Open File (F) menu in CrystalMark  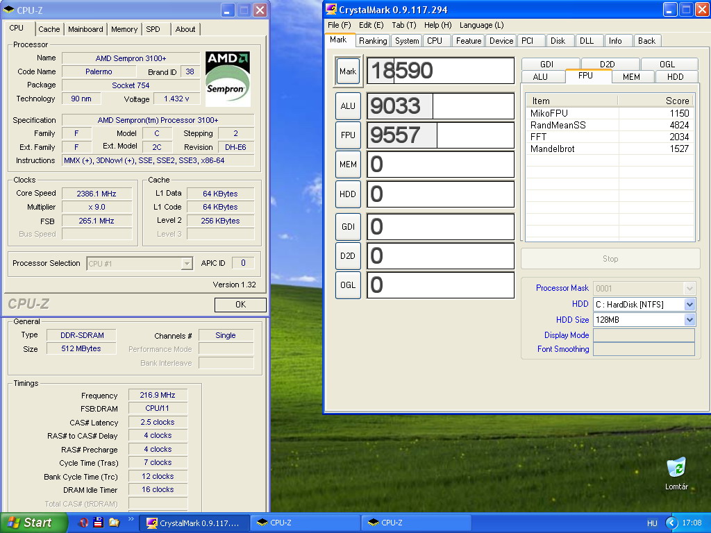tap(339, 25)
